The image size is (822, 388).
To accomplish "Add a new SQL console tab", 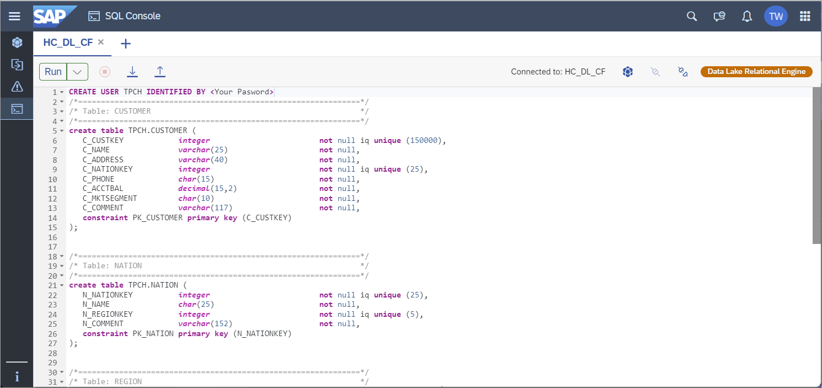I will 126,44.
